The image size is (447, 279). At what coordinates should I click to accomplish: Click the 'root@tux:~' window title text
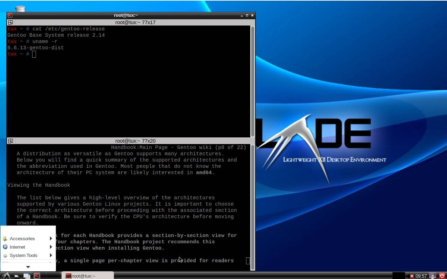coord(126,15)
